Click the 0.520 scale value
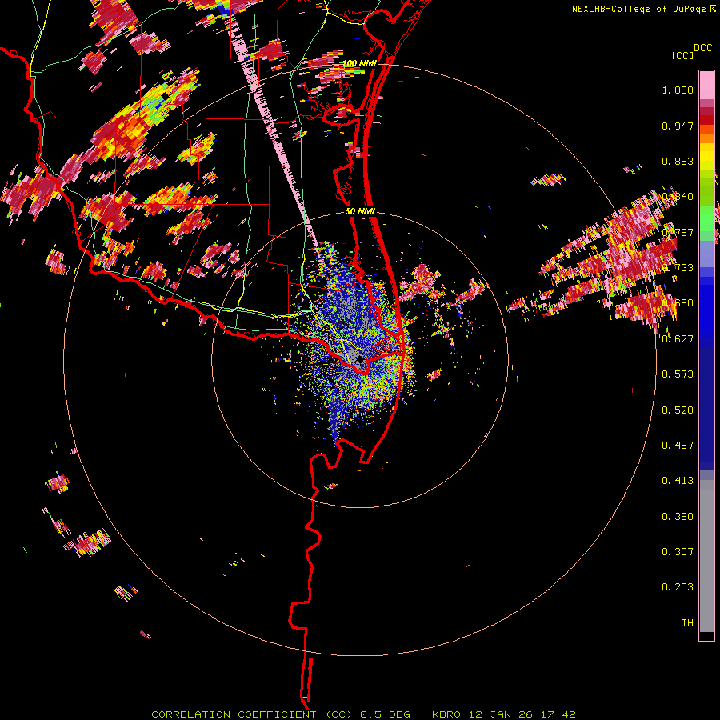 678,410
